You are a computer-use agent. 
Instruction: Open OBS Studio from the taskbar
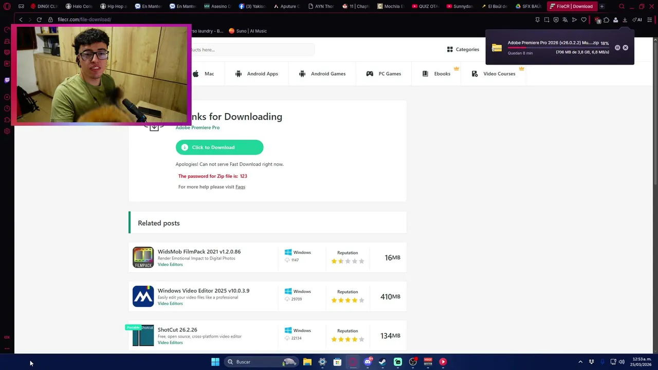(413, 362)
